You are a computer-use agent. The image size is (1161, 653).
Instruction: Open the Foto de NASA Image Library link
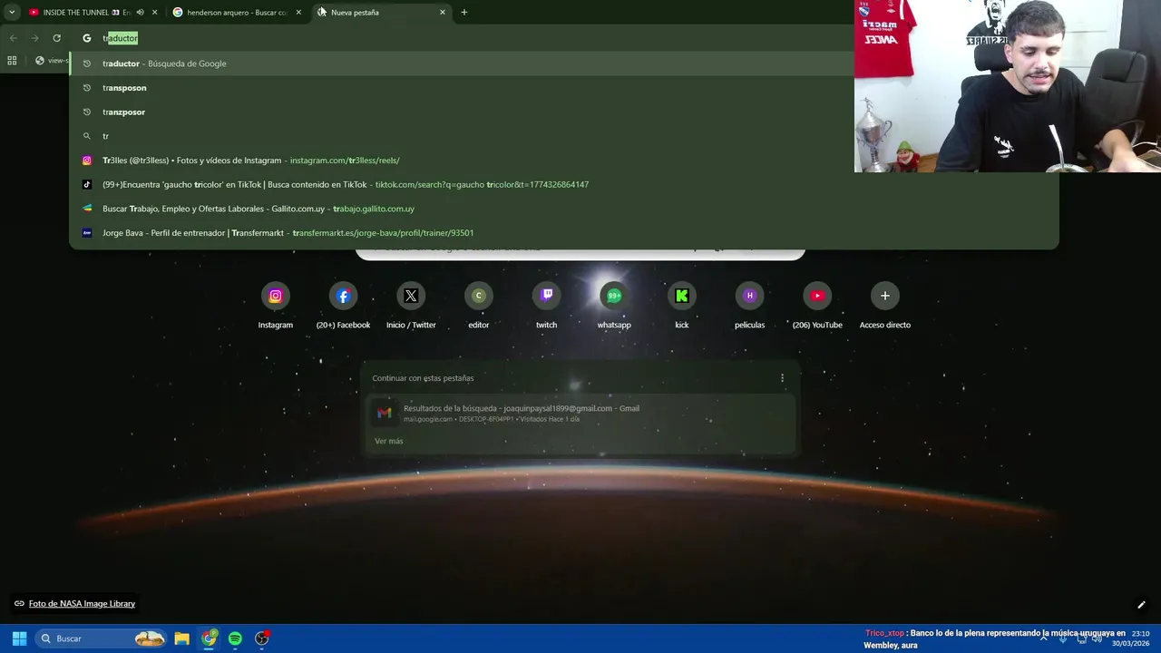[x=82, y=604]
